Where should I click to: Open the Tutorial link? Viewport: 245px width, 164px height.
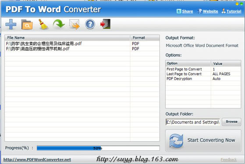pyautogui.click(x=234, y=11)
